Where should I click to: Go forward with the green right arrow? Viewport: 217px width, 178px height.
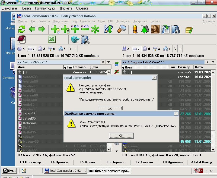pos(42,29)
